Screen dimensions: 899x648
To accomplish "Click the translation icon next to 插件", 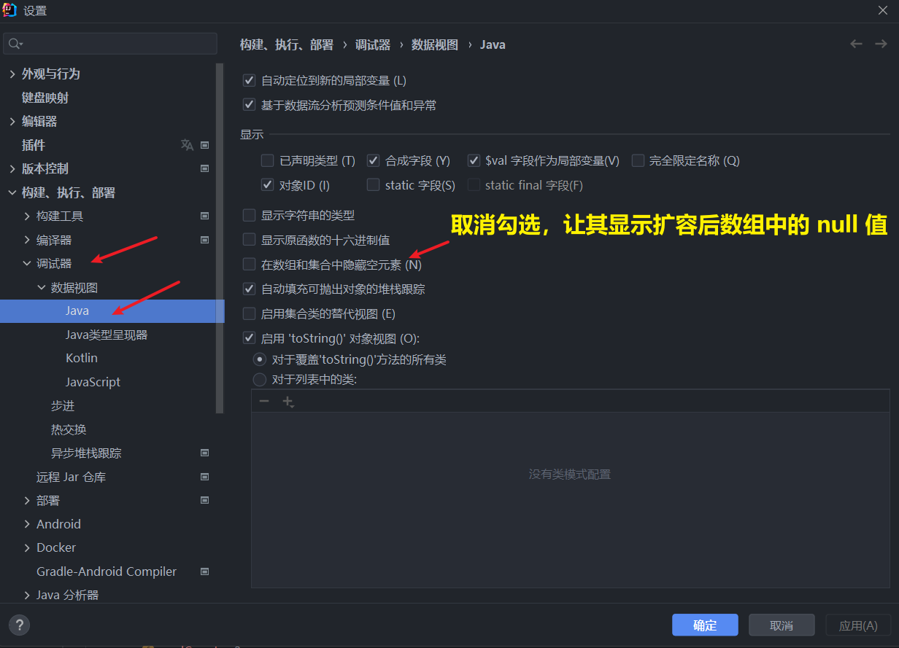I will coord(187,145).
